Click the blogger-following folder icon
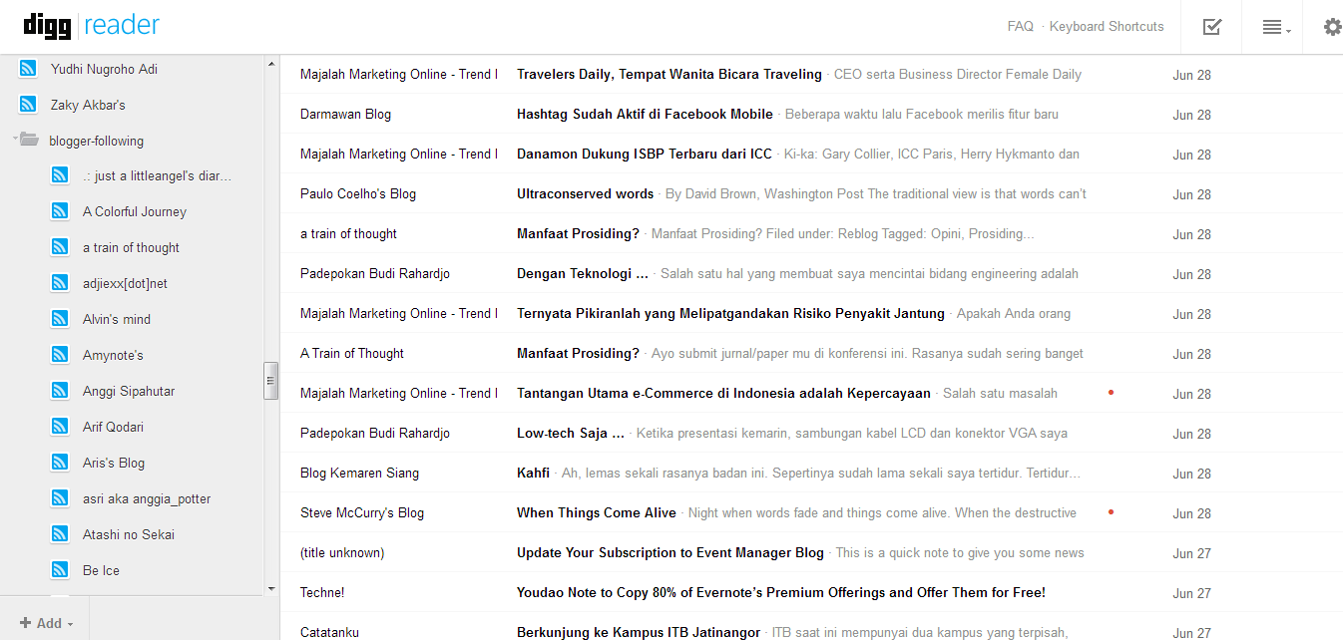The image size is (1343, 640). 30,140
